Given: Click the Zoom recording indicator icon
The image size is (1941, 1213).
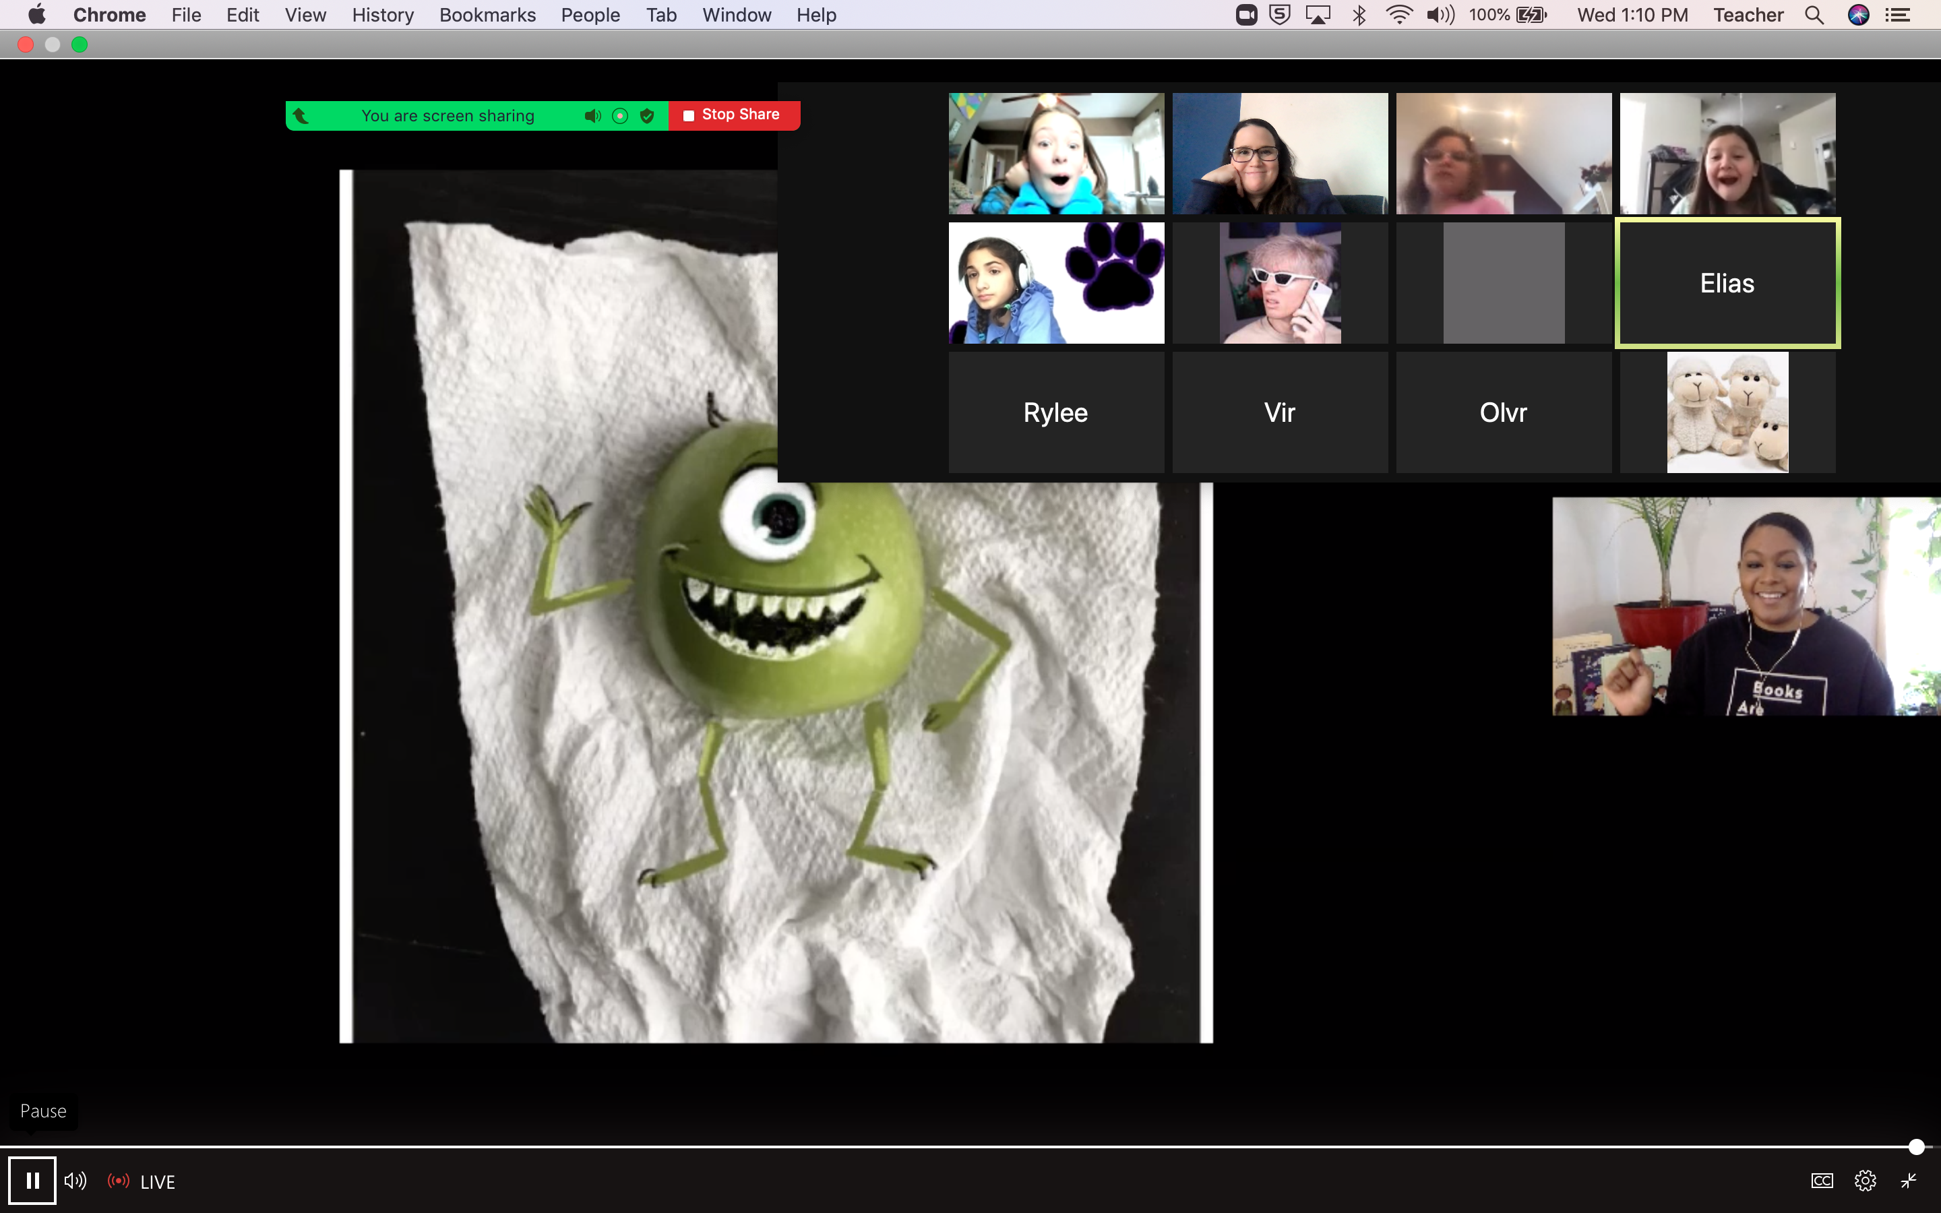Looking at the screenshot, I should pos(620,115).
